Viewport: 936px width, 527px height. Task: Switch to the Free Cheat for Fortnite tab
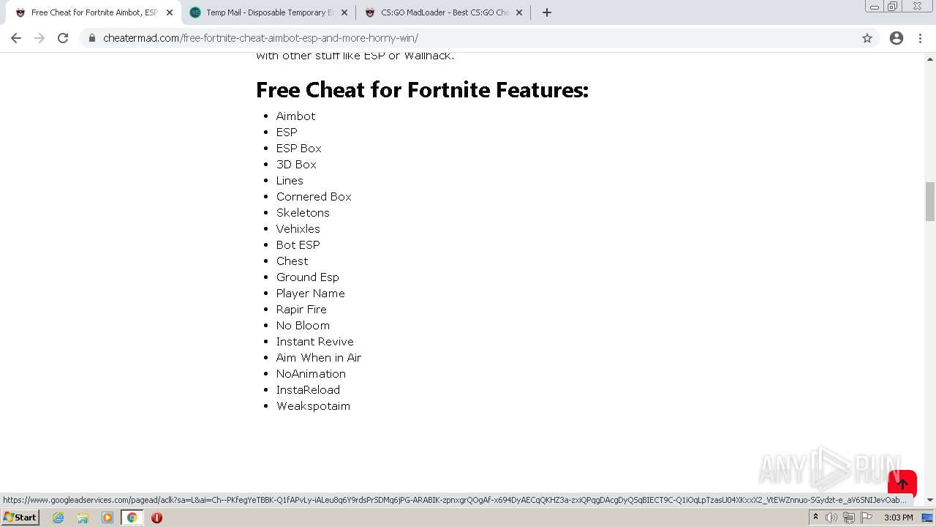[94, 12]
